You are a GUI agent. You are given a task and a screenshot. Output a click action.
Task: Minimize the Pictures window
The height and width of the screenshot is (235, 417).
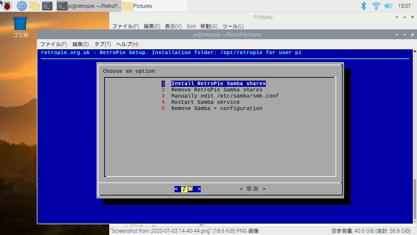click(x=397, y=17)
